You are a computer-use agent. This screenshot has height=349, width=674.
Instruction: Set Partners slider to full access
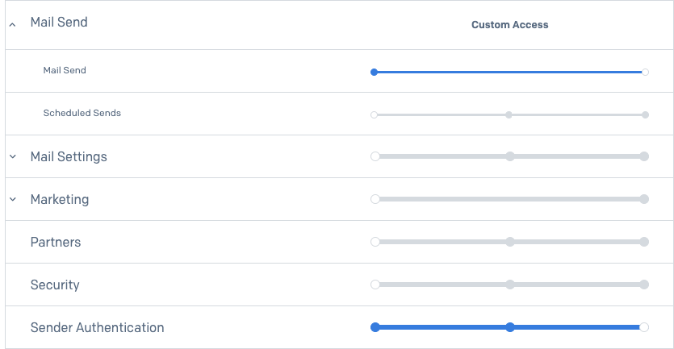(x=644, y=242)
